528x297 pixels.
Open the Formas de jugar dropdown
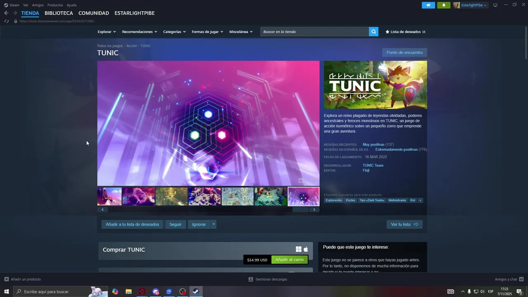[207, 32]
